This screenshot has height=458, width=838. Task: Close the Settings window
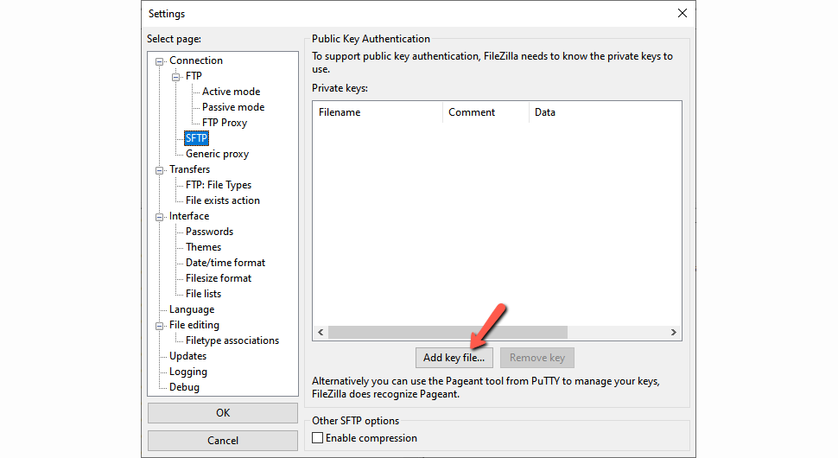tap(682, 13)
